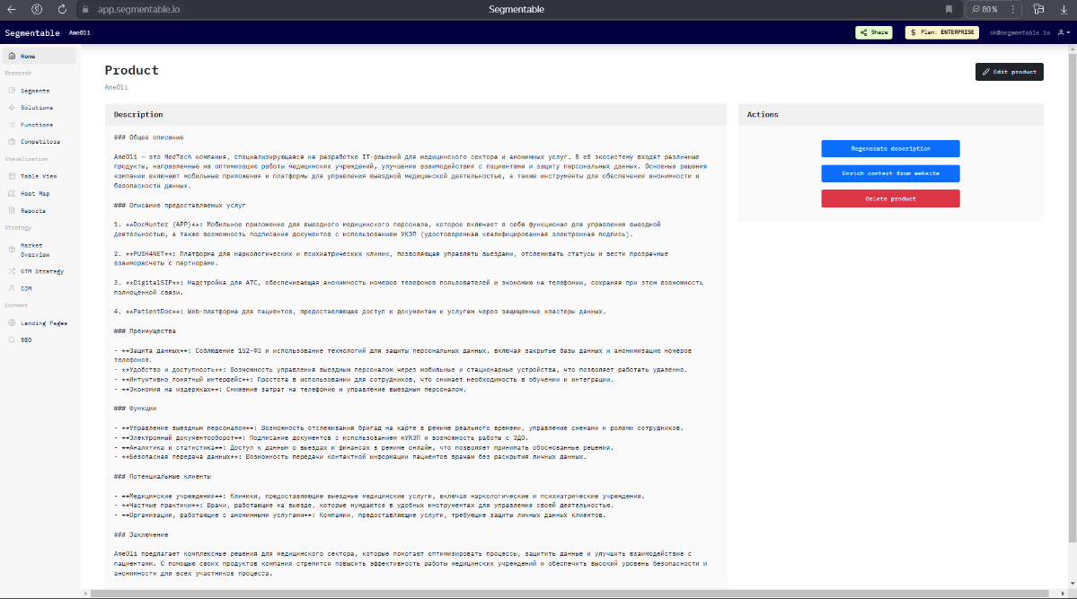Open Segments in the sidebar
This screenshot has height=599, width=1077.
(34, 91)
